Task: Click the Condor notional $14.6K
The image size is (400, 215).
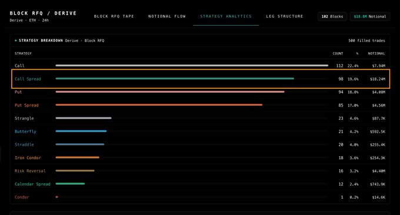Action: tap(379, 197)
